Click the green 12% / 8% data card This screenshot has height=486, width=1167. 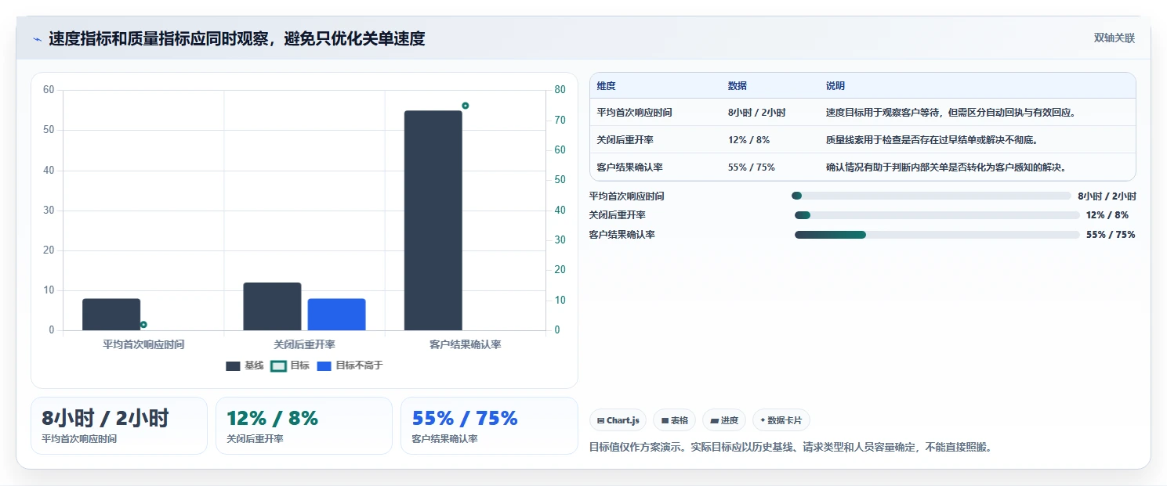point(304,426)
